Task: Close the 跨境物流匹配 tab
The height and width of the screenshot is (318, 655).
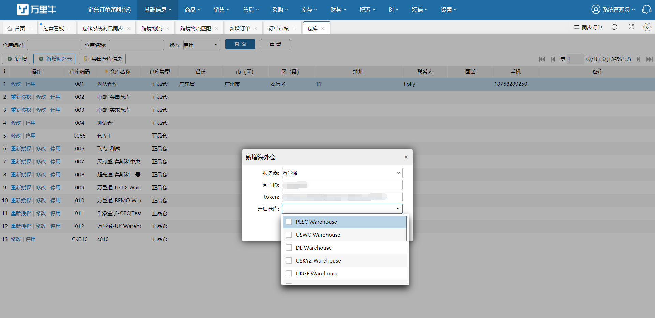Action: (x=216, y=28)
